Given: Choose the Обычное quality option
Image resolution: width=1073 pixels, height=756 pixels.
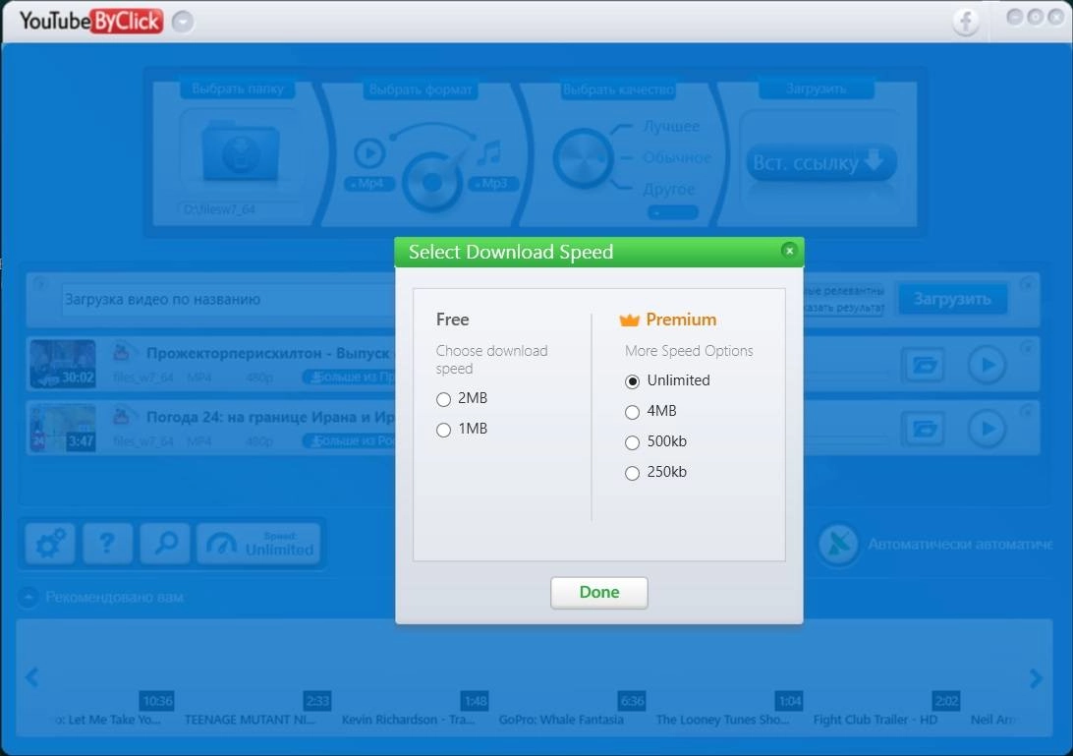Looking at the screenshot, I should pyautogui.click(x=677, y=157).
